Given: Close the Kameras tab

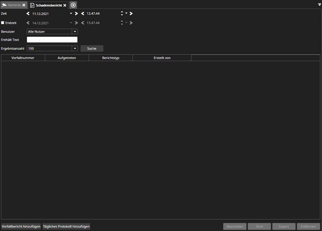Looking at the screenshot, I should (x=24, y=5).
